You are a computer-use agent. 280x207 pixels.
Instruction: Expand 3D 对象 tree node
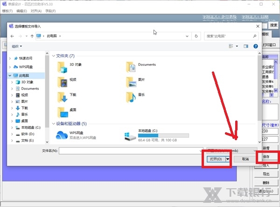(12, 82)
